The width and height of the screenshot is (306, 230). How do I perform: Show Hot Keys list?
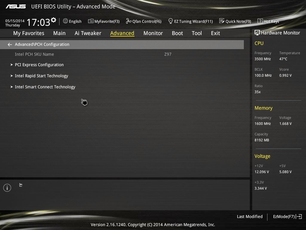[271, 21]
